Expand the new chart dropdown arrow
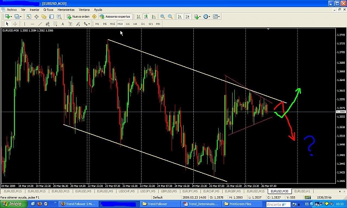This screenshot has height=208, width=347. pyautogui.click(x=11, y=17)
